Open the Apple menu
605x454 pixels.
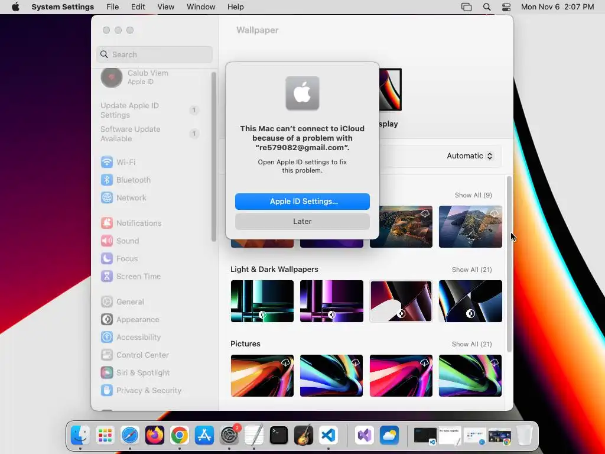pyautogui.click(x=15, y=7)
